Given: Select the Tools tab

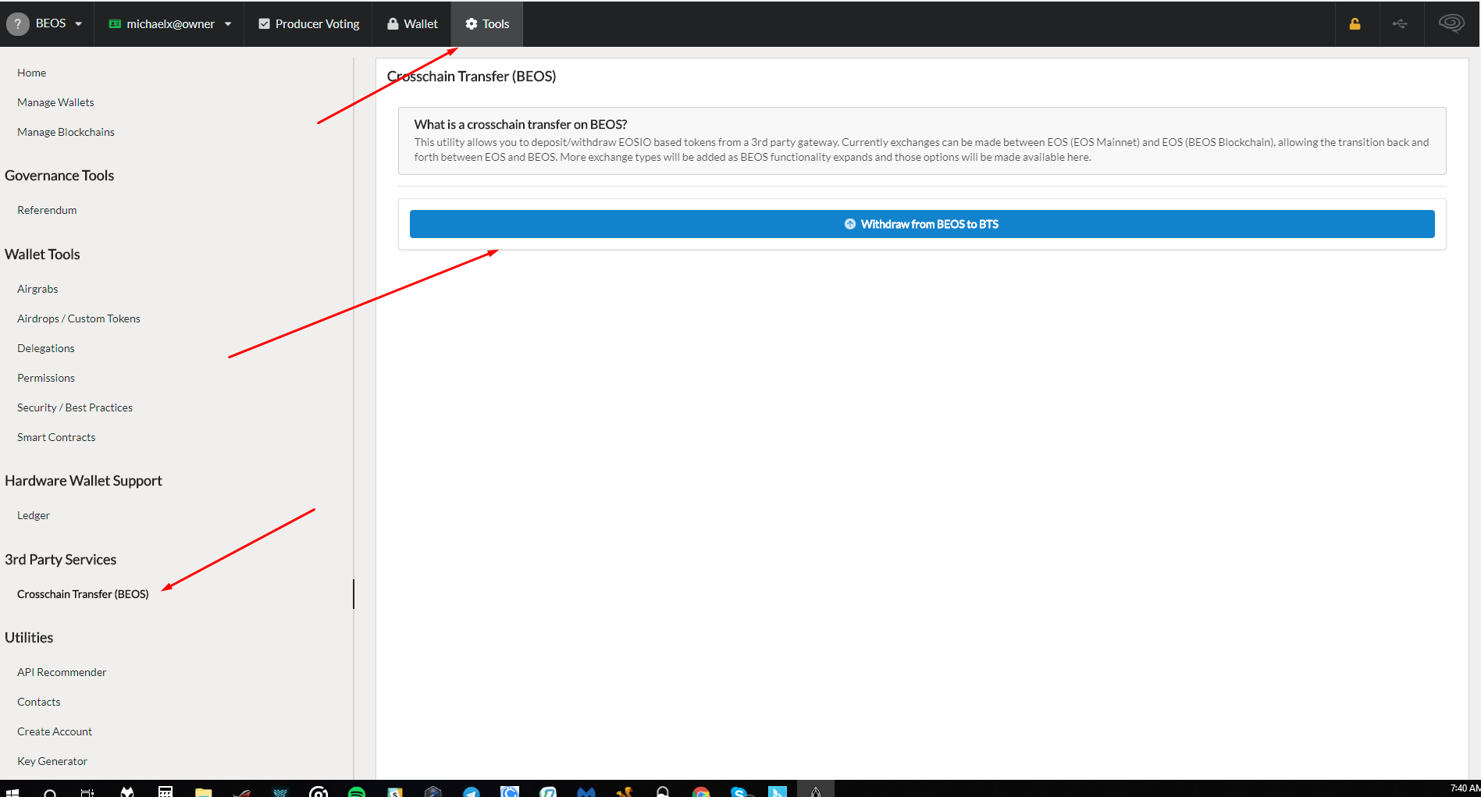Looking at the screenshot, I should 487,23.
